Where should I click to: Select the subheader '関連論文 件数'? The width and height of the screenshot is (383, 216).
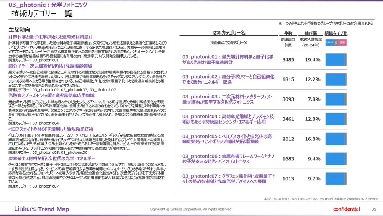coord(288,42)
